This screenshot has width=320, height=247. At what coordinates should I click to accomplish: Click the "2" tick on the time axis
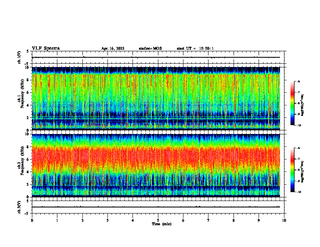point(82,220)
